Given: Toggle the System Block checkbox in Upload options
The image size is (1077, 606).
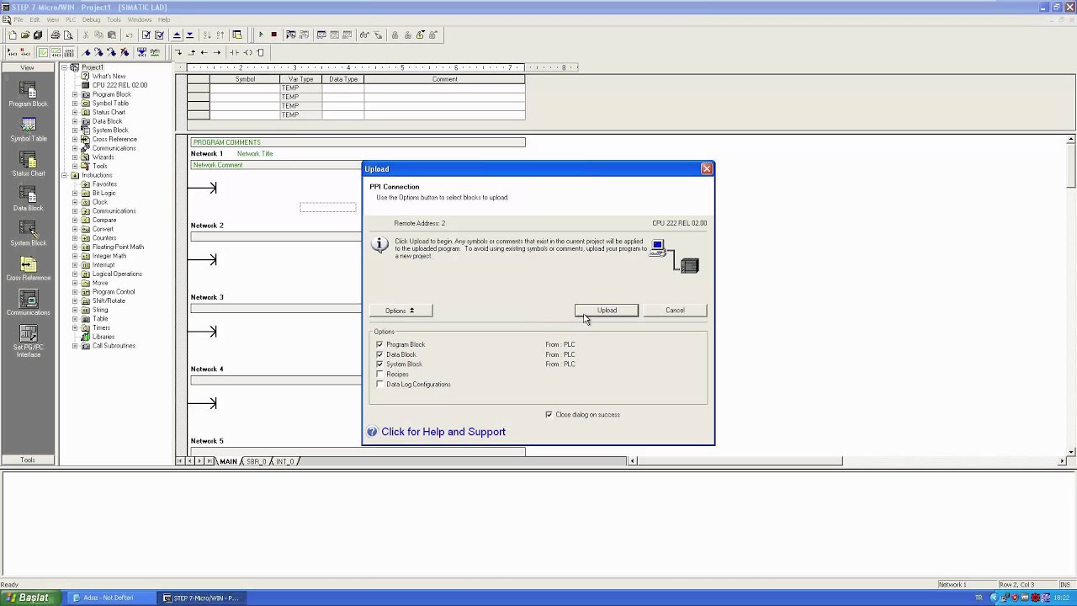Looking at the screenshot, I should coord(379,364).
